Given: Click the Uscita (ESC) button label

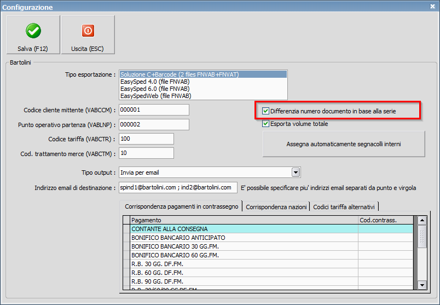Looking at the screenshot, I should [x=87, y=49].
